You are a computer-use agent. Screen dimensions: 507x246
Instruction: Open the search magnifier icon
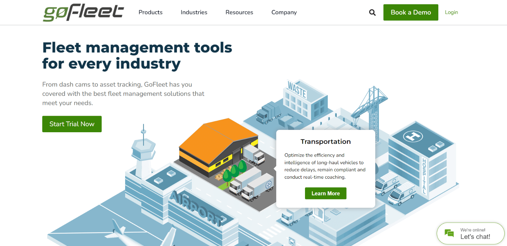click(x=372, y=13)
